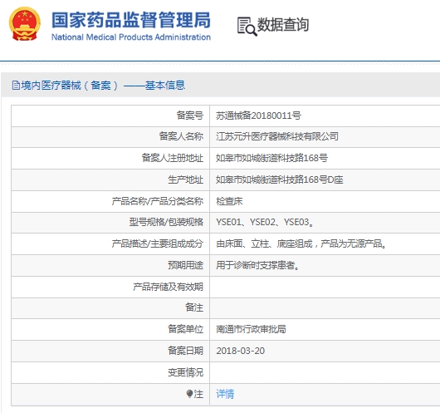Click the 生产地址 label
Viewport: 440px width, 413px height.
(x=185, y=179)
